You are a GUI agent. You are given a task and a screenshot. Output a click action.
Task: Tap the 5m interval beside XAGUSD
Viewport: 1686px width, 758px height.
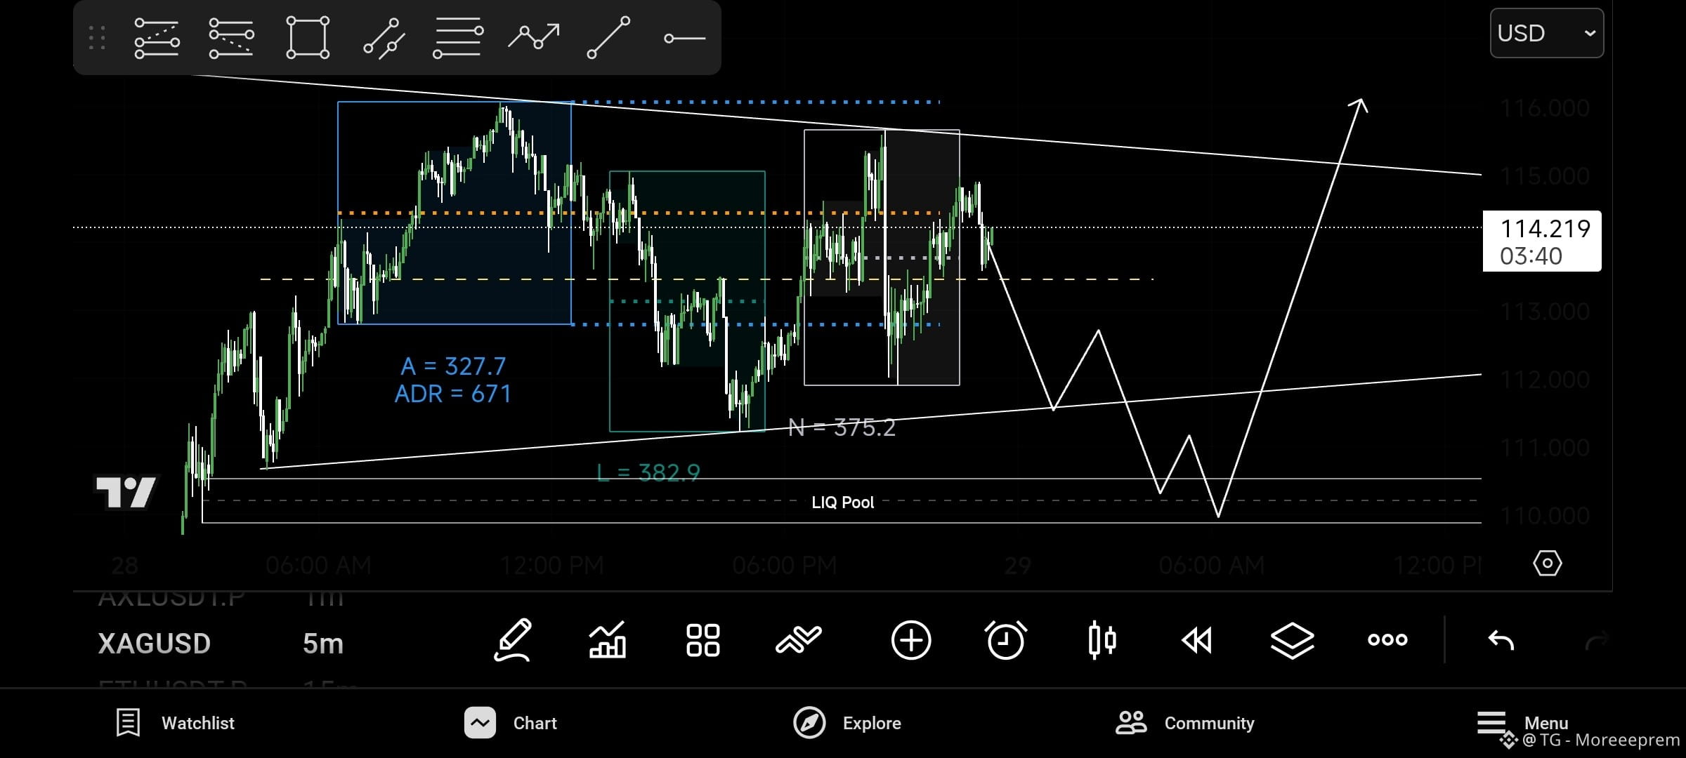(323, 644)
